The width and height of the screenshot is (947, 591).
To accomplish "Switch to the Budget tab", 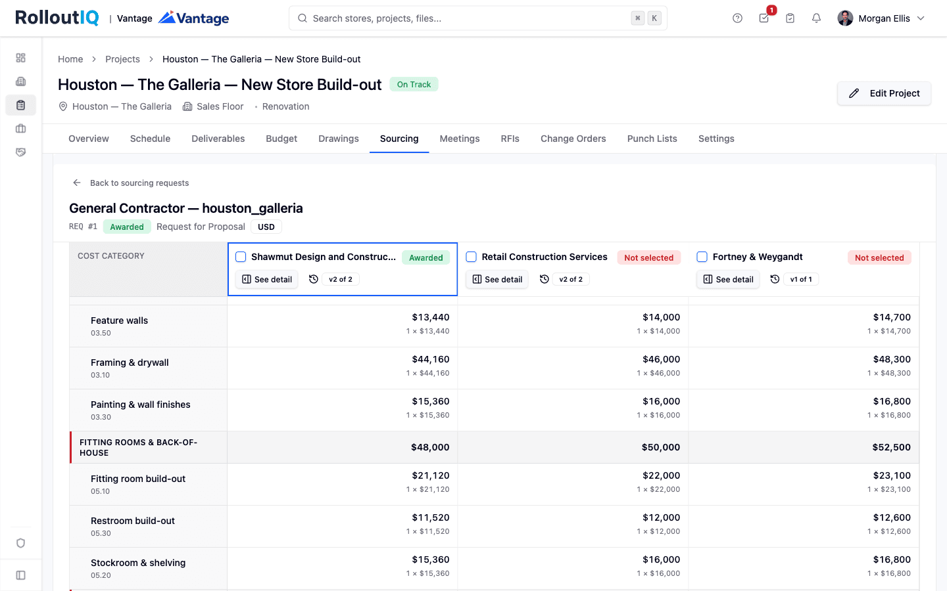I will tap(281, 139).
